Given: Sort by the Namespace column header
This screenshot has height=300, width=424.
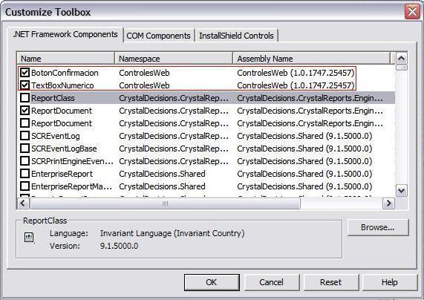Looking at the screenshot, I should (174, 59).
